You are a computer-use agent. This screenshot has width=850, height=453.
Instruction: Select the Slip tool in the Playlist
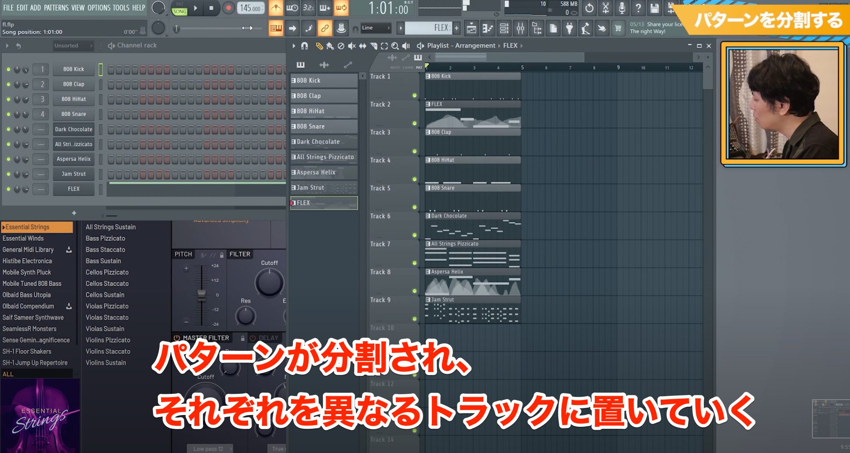363,46
